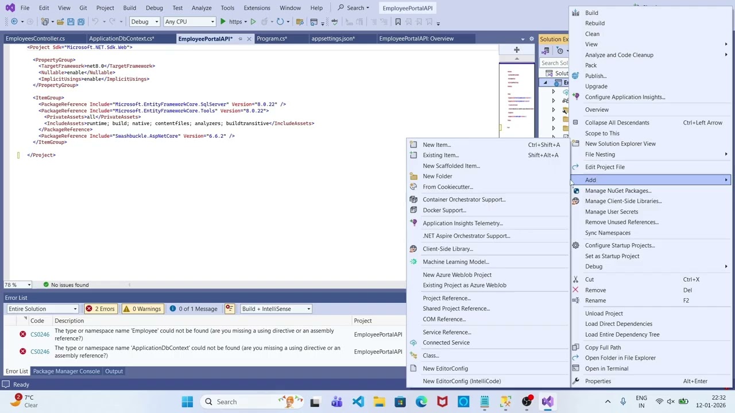Click the navigate backward toolbar icon
Image resolution: width=735 pixels, height=413 pixels.
[x=14, y=22]
